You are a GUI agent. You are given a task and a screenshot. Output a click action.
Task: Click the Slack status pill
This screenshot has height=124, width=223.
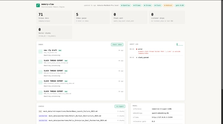coord(158,6)
